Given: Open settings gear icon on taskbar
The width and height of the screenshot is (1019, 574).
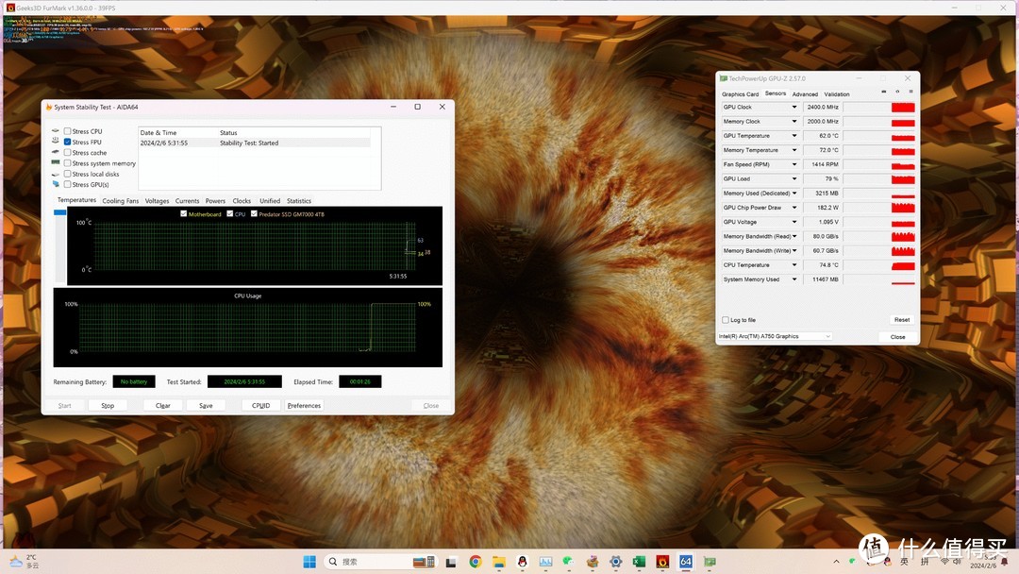Looking at the screenshot, I should 615,562.
